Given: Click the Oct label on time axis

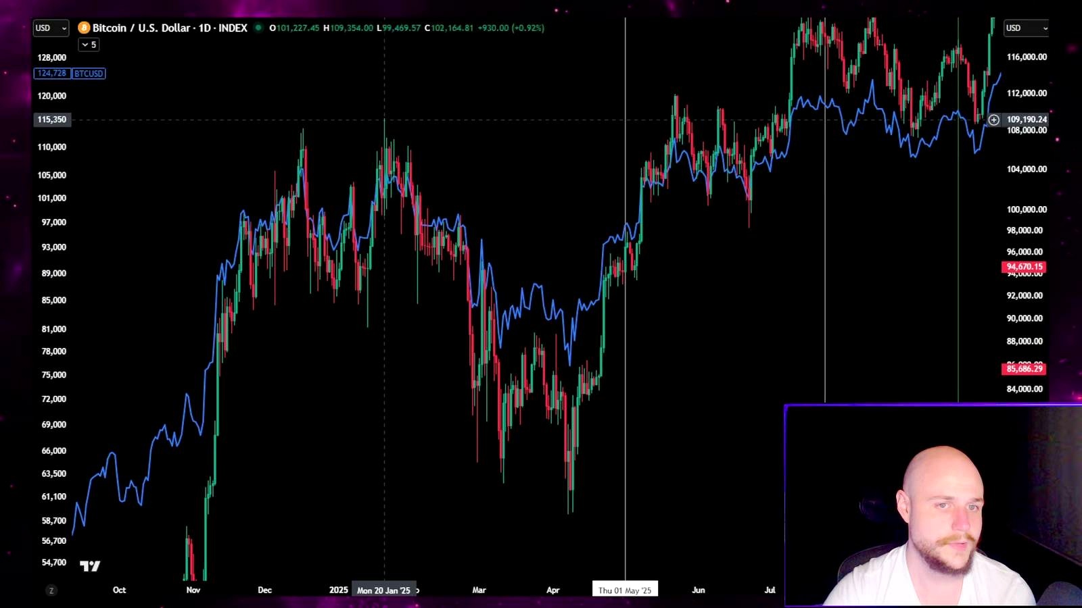Looking at the screenshot, I should (119, 590).
